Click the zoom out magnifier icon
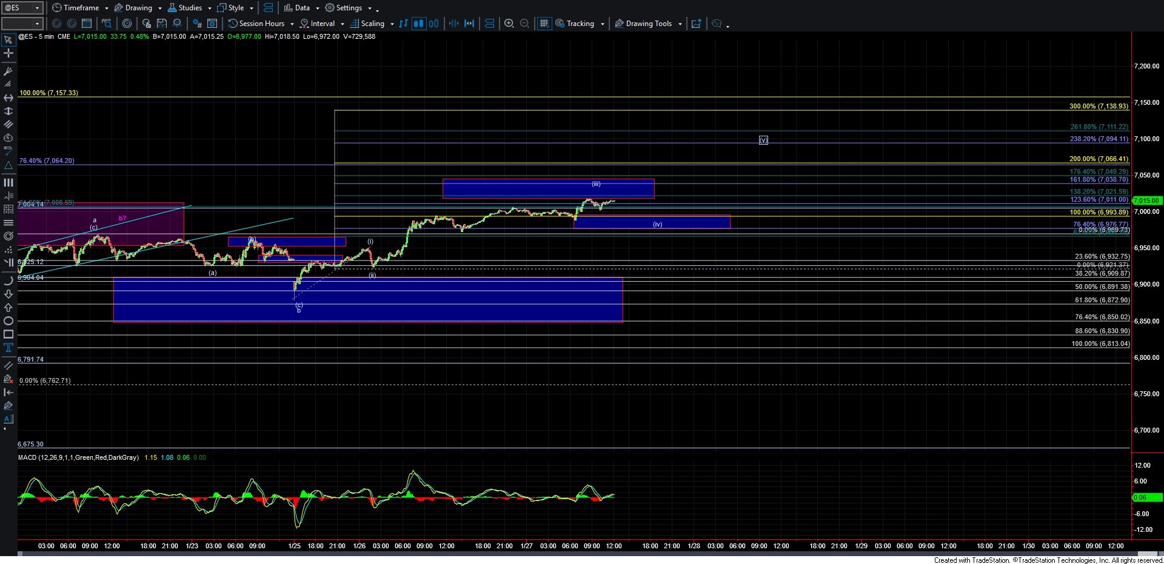The width and height of the screenshot is (1164, 564). 525,24
